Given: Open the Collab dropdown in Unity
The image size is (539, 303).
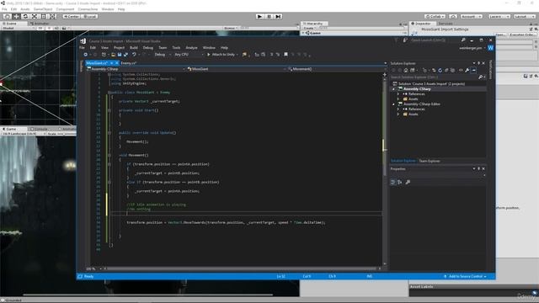Looking at the screenshot, I should click(435, 16).
